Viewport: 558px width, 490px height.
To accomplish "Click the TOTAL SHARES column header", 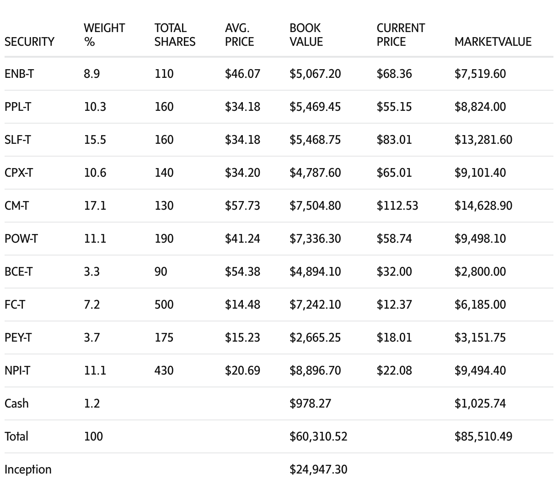I will [x=175, y=35].
